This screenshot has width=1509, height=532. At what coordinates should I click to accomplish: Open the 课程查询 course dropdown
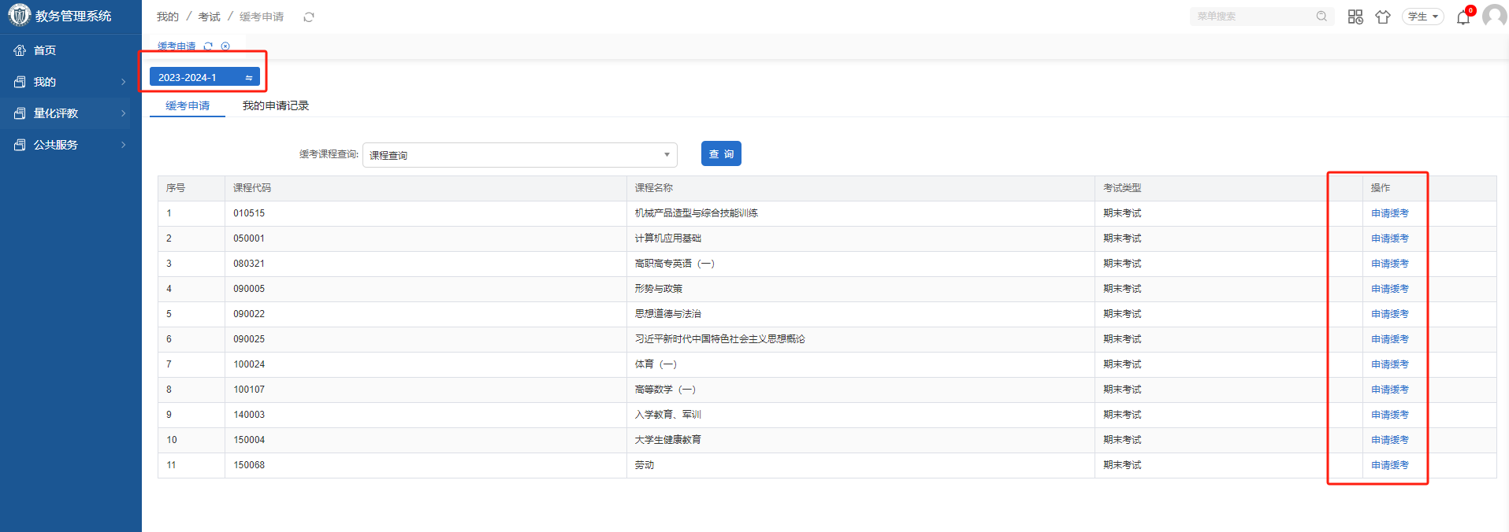point(519,155)
